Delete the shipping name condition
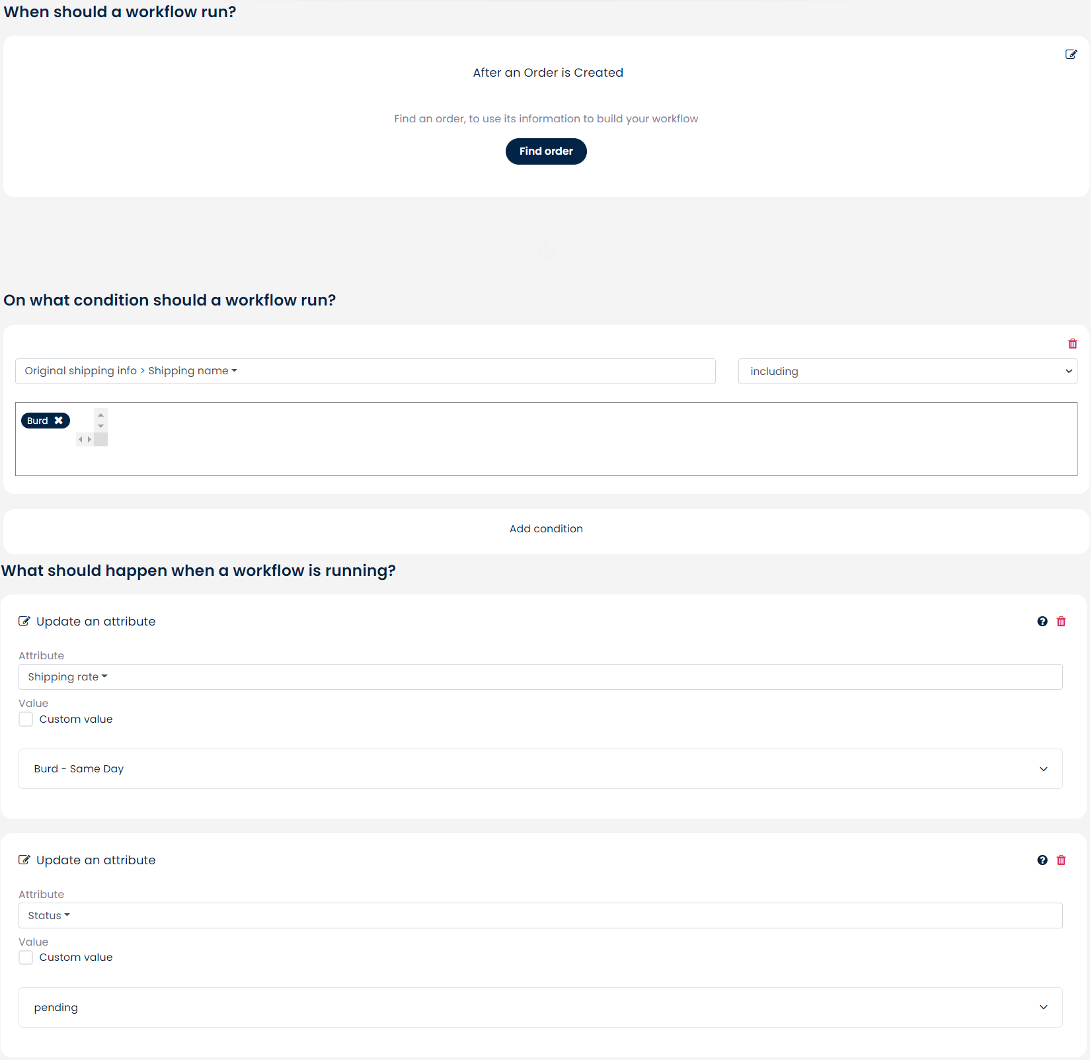This screenshot has height=1060, width=1092. point(1072,344)
